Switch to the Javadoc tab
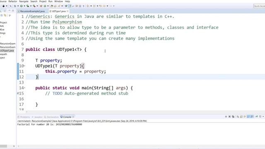Screen dimensions: 265x149 [37, 117]
